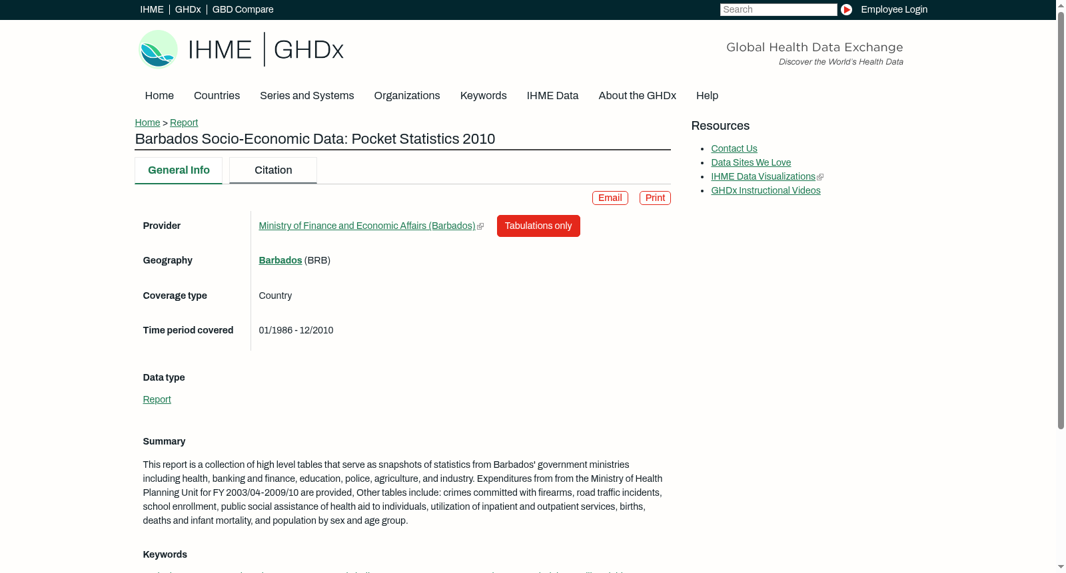Viewport: 1066px width, 573px height.
Task: Click the 'Data type' heading
Action: [164, 378]
